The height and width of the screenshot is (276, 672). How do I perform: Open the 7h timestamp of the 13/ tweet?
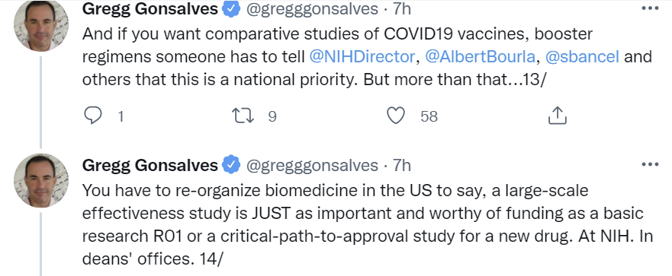click(402, 9)
